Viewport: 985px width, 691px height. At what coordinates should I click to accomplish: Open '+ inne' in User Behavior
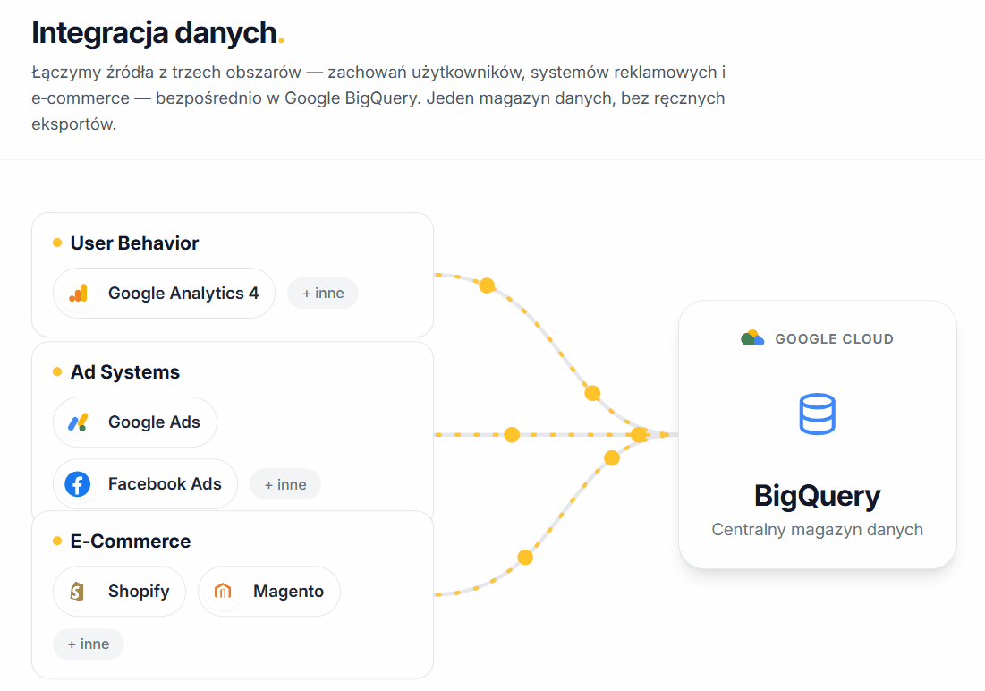323,293
